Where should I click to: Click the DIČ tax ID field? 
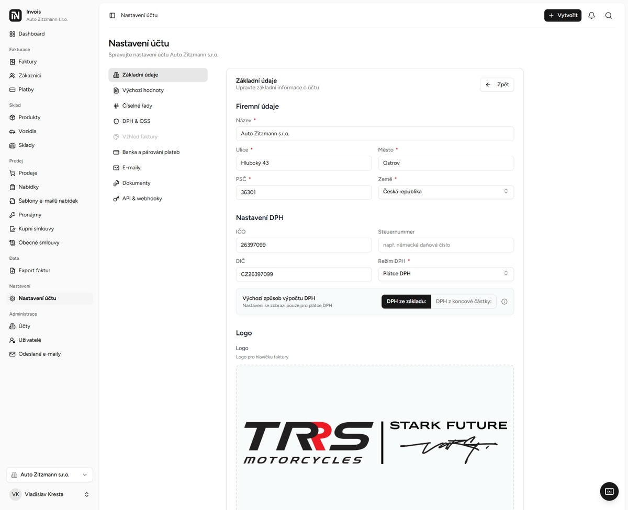304,274
